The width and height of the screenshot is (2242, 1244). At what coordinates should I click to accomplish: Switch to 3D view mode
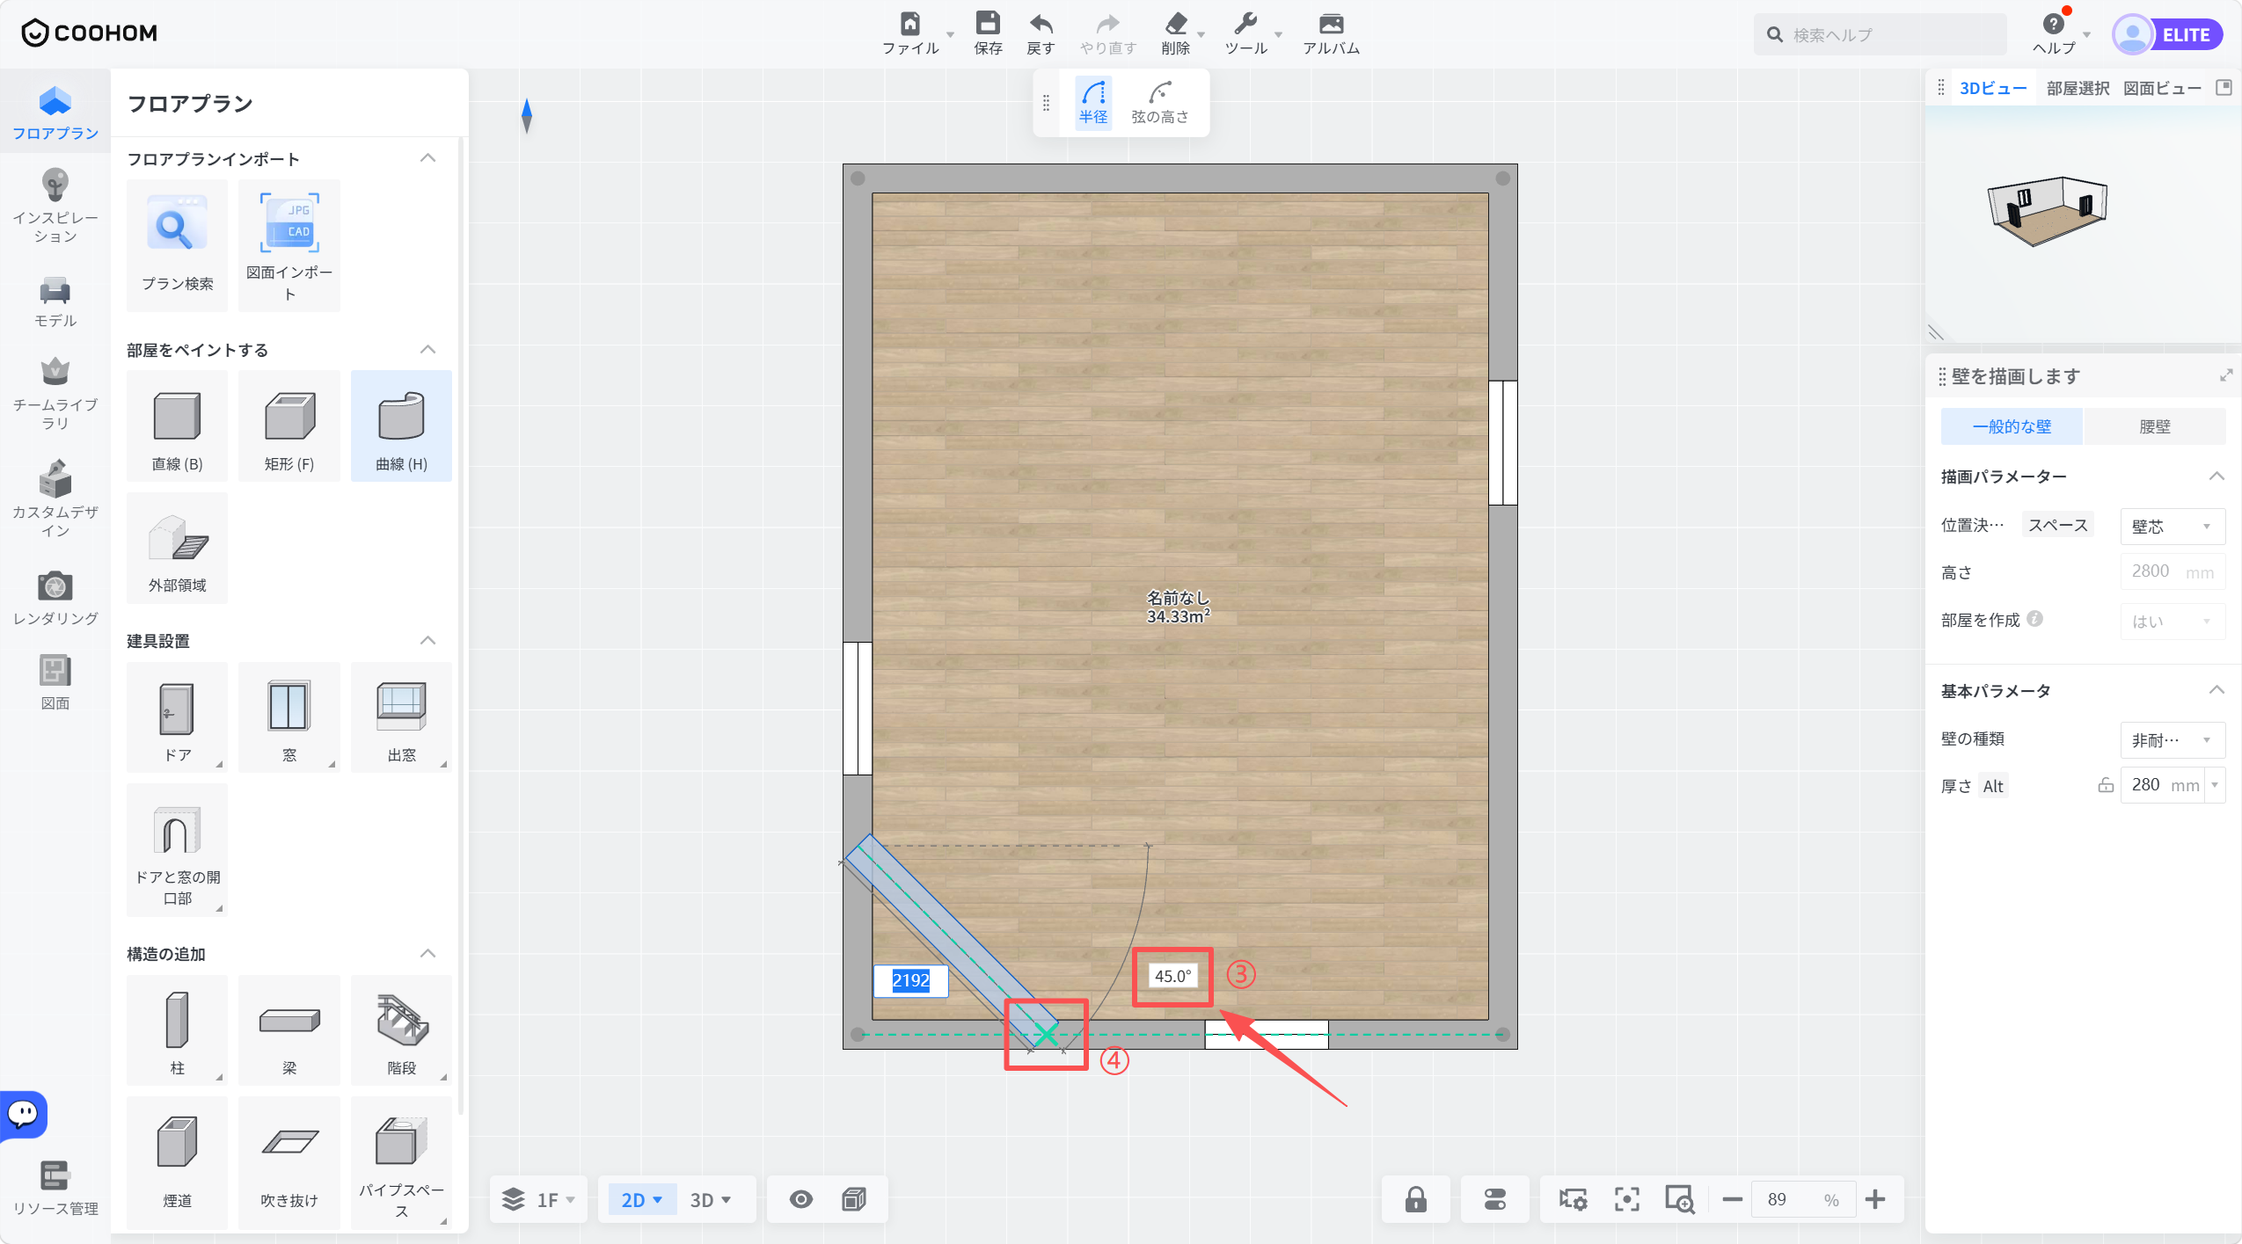click(x=711, y=1199)
